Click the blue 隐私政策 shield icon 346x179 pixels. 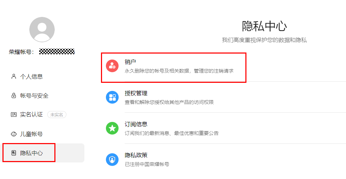tap(112, 159)
